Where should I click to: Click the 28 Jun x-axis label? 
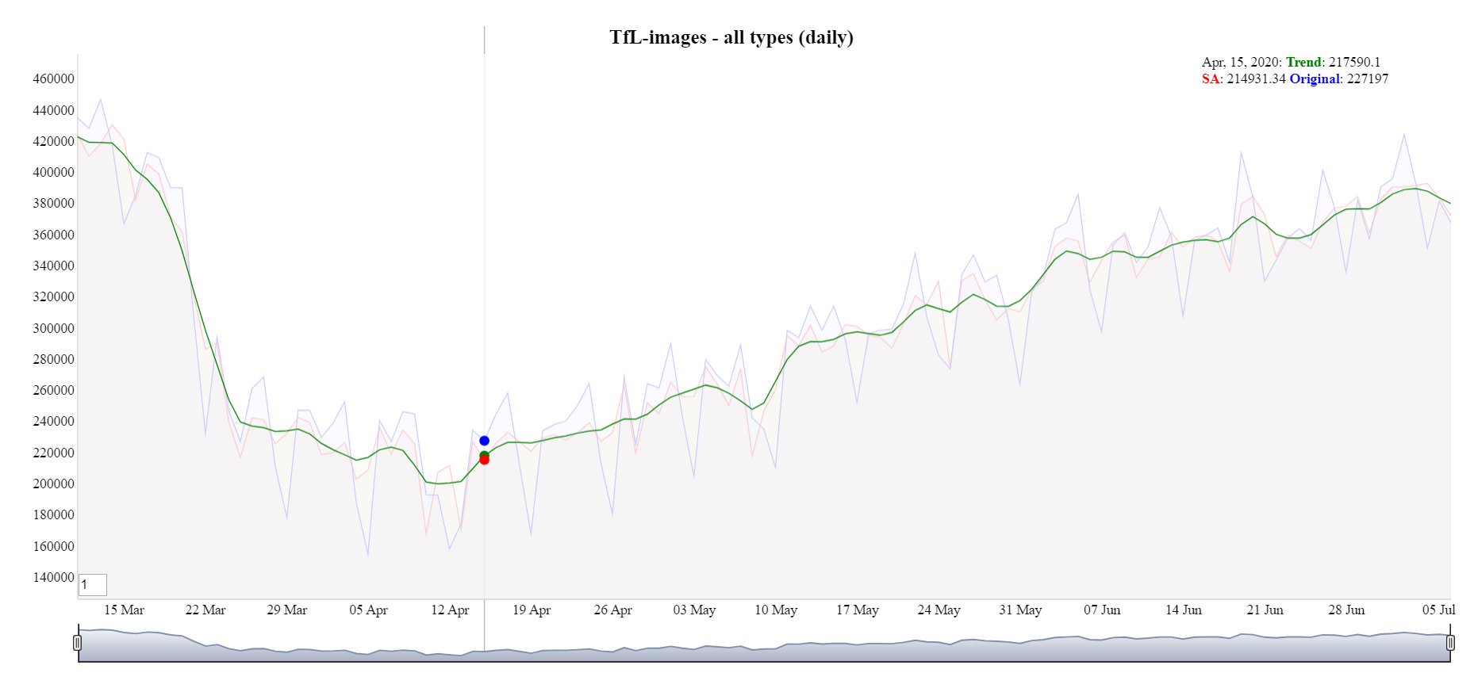tap(1346, 610)
